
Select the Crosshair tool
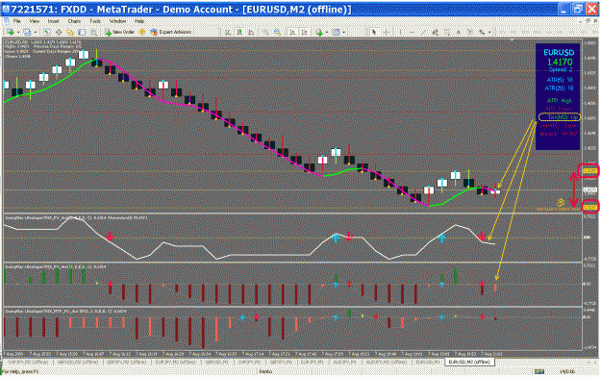click(386, 32)
